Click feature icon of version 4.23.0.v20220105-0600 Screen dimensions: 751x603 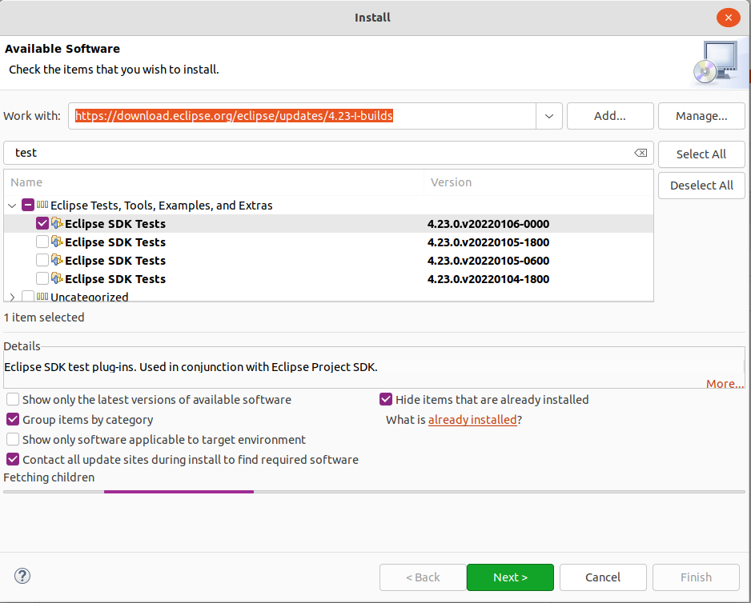(x=57, y=260)
